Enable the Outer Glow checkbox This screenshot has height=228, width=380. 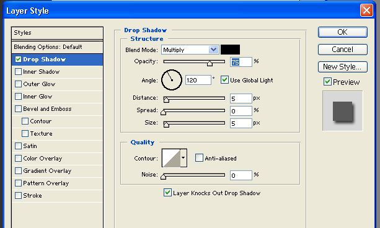coord(18,84)
